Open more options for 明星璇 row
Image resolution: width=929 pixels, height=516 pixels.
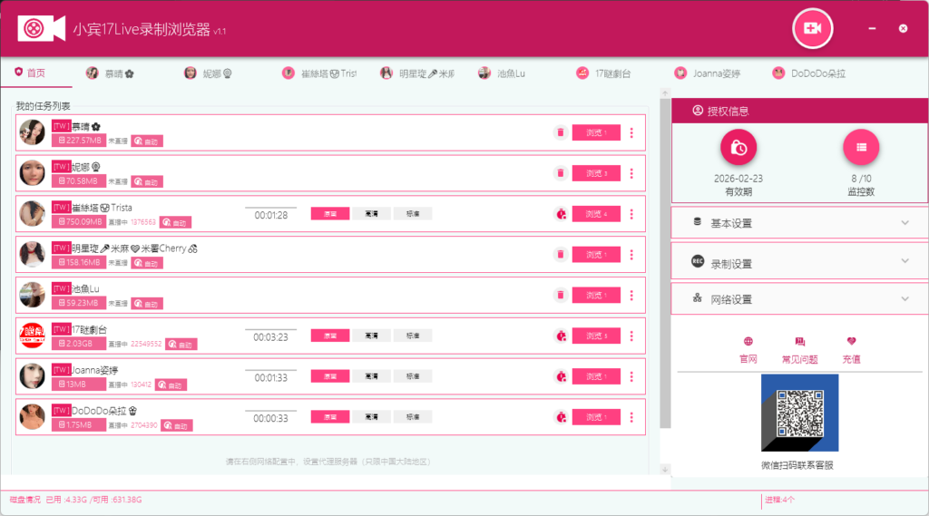[x=631, y=255]
